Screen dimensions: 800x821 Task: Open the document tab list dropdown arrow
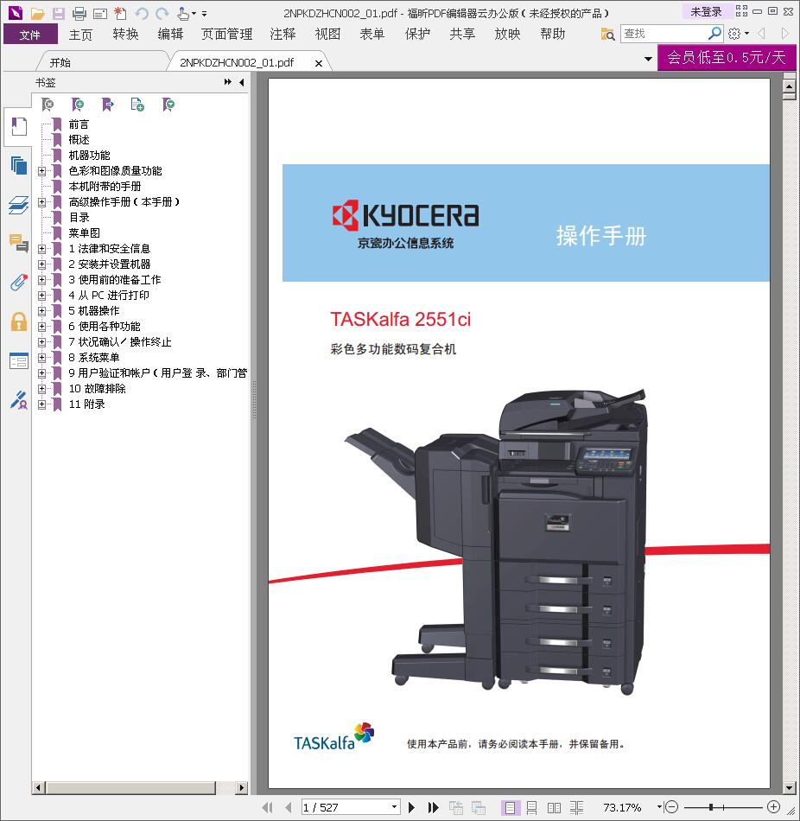648,59
